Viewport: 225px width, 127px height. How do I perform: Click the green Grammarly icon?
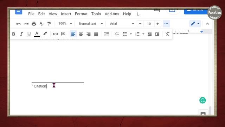coord(202,100)
